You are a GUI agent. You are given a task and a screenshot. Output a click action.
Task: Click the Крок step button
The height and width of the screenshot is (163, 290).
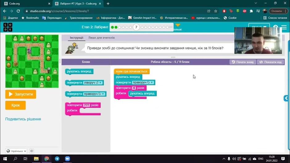pos(15,105)
